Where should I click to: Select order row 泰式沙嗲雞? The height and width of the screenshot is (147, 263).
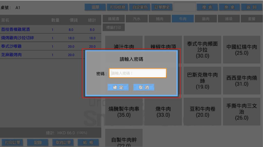click(50, 46)
